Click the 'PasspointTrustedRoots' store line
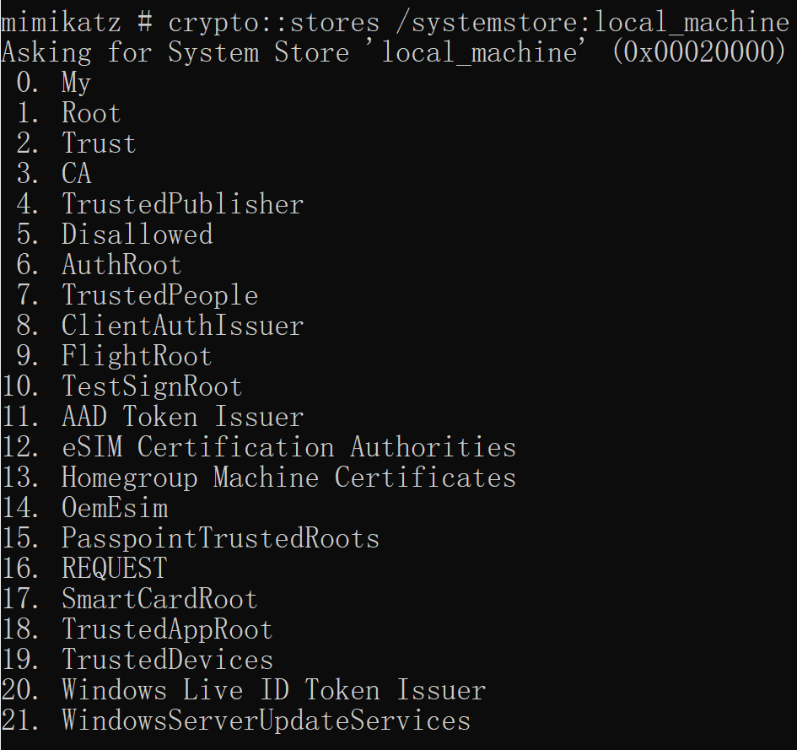The height and width of the screenshot is (750, 797). pyautogui.click(x=220, y=538)
